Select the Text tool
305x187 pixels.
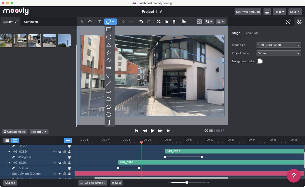[100, 22]
